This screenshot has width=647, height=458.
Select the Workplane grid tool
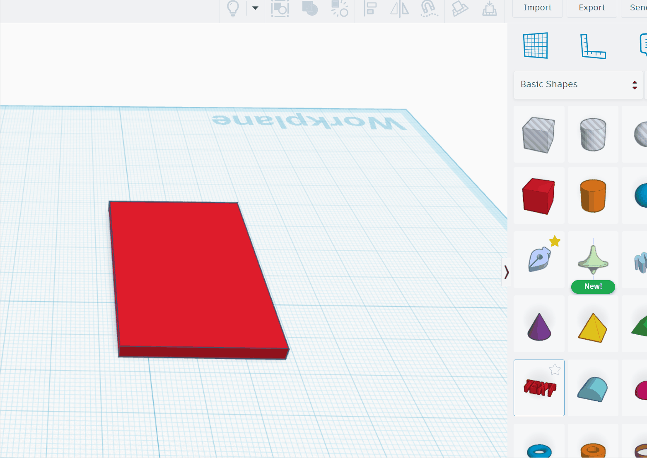pyautogui.click(x=536, y=46)
